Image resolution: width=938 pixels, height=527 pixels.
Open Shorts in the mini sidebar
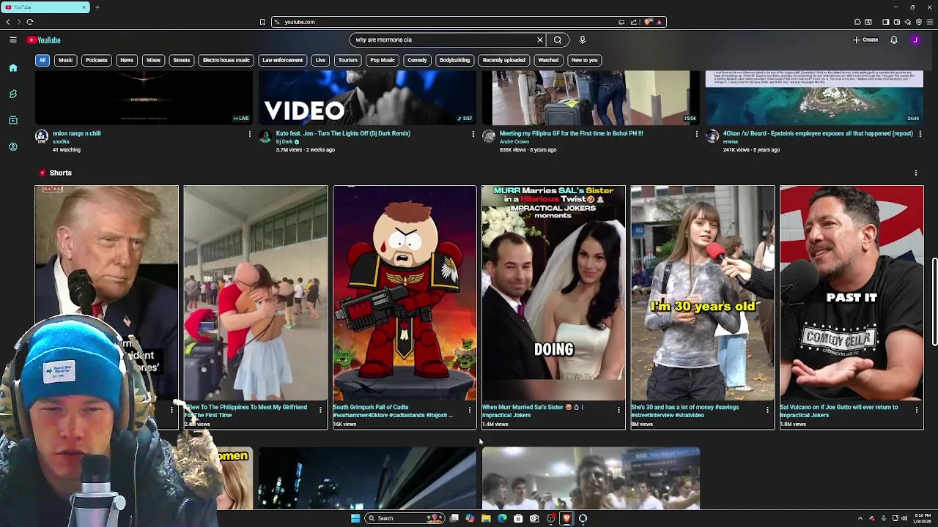13,94
